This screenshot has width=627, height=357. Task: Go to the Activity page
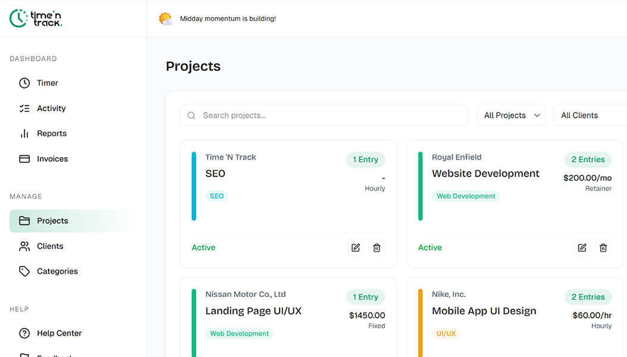pyautogui.click(x=51, y=108)
